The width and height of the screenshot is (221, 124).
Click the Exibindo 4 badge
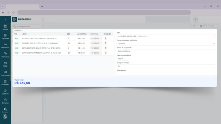point(17,30)
